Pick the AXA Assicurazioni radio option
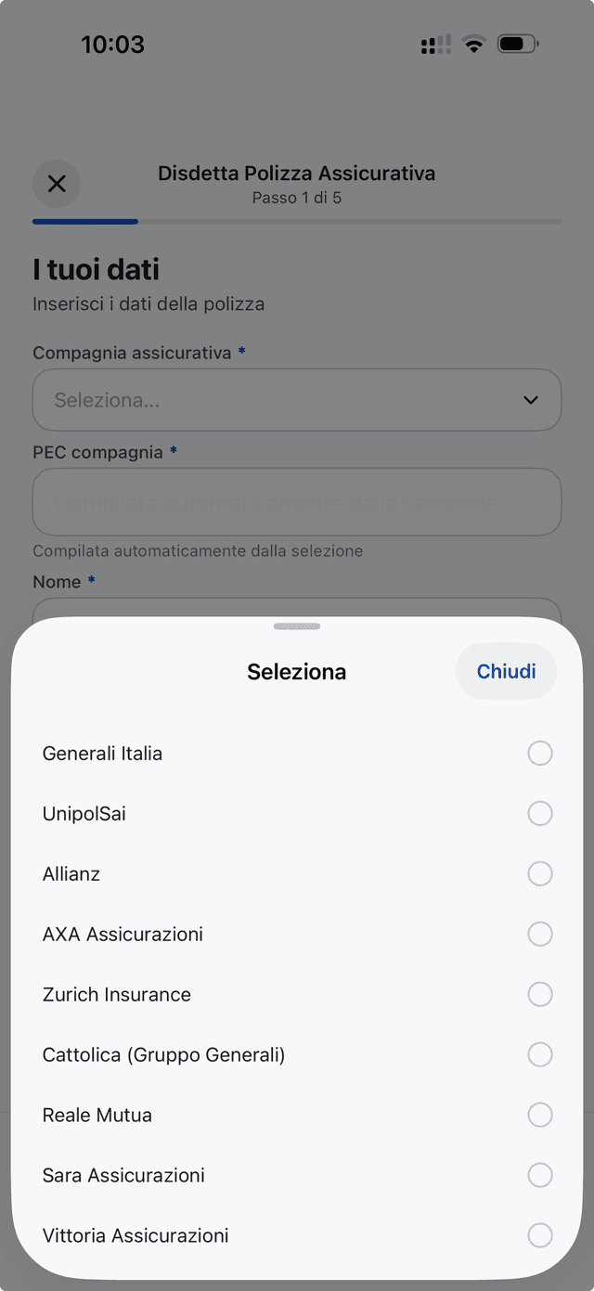The height and width of the screenshot is (1291, 594). coord(540,934)
